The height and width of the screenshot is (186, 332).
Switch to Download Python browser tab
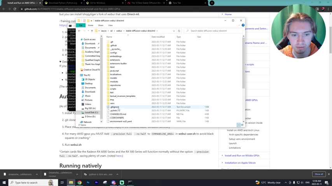coord(63,3)
